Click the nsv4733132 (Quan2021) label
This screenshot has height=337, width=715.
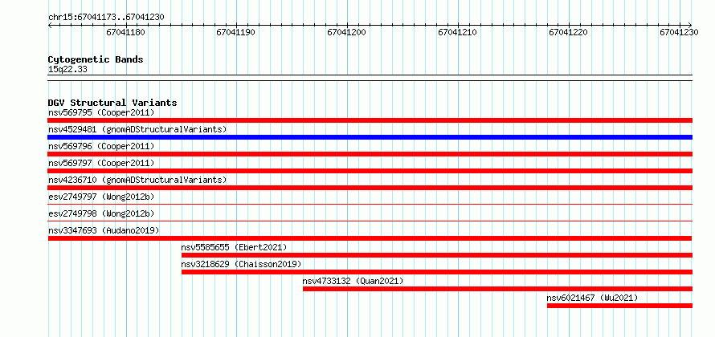pos(353,281)
